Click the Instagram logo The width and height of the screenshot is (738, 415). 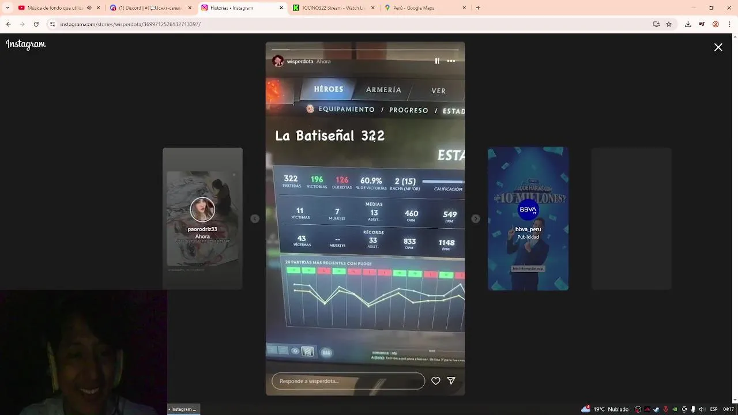(x=26, y=44)
